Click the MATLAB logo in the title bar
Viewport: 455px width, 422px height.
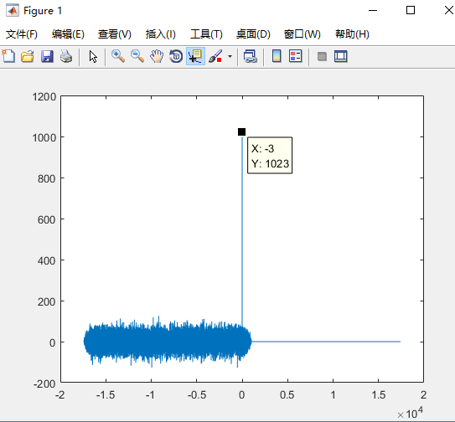click(x=13, y=11)
